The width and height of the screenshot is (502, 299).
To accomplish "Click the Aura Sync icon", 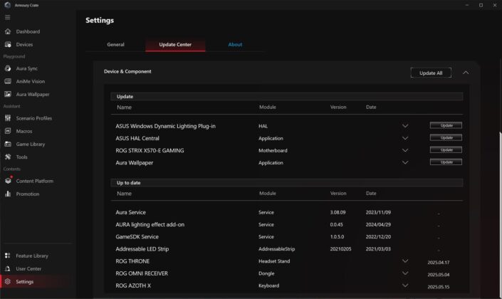I will click(8, 68).
